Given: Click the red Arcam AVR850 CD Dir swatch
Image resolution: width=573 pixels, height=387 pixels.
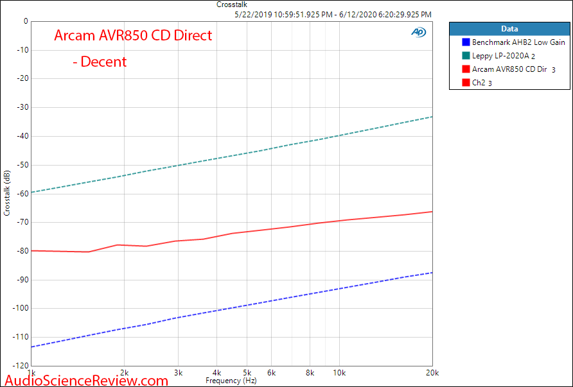Looking at the screenshot, I should [466, 69].
